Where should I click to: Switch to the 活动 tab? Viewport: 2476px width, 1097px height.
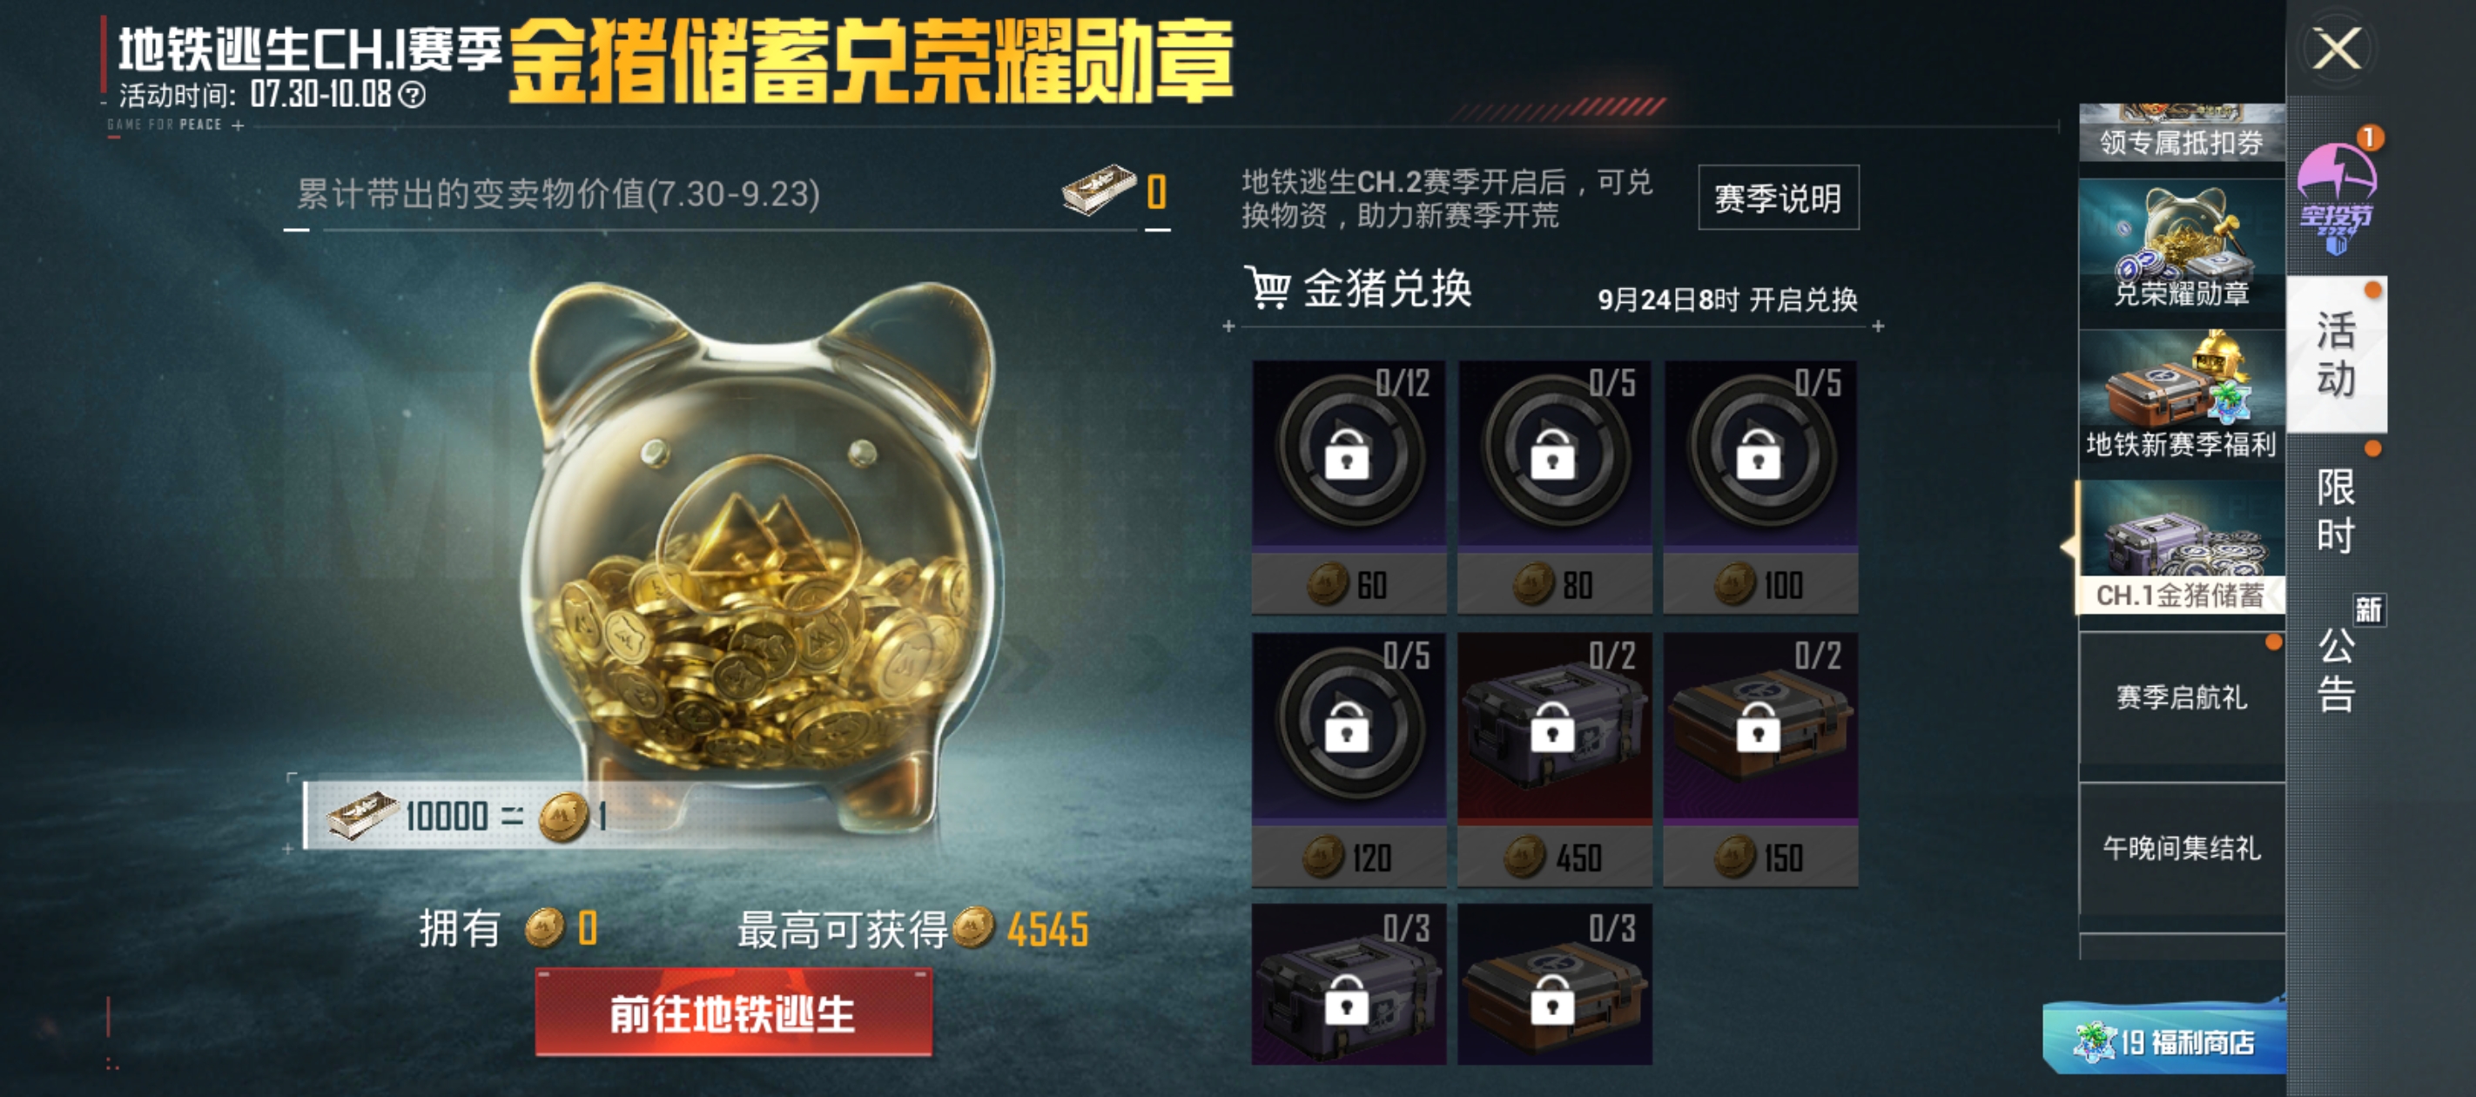click(2337, 353)
